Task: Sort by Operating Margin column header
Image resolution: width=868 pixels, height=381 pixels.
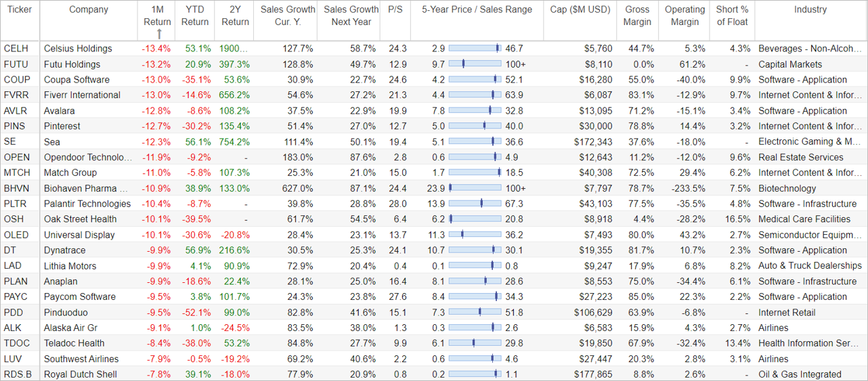Action: coord(685,16)
